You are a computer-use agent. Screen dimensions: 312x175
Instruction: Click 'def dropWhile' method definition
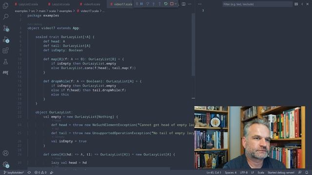[x=92, y=81]
